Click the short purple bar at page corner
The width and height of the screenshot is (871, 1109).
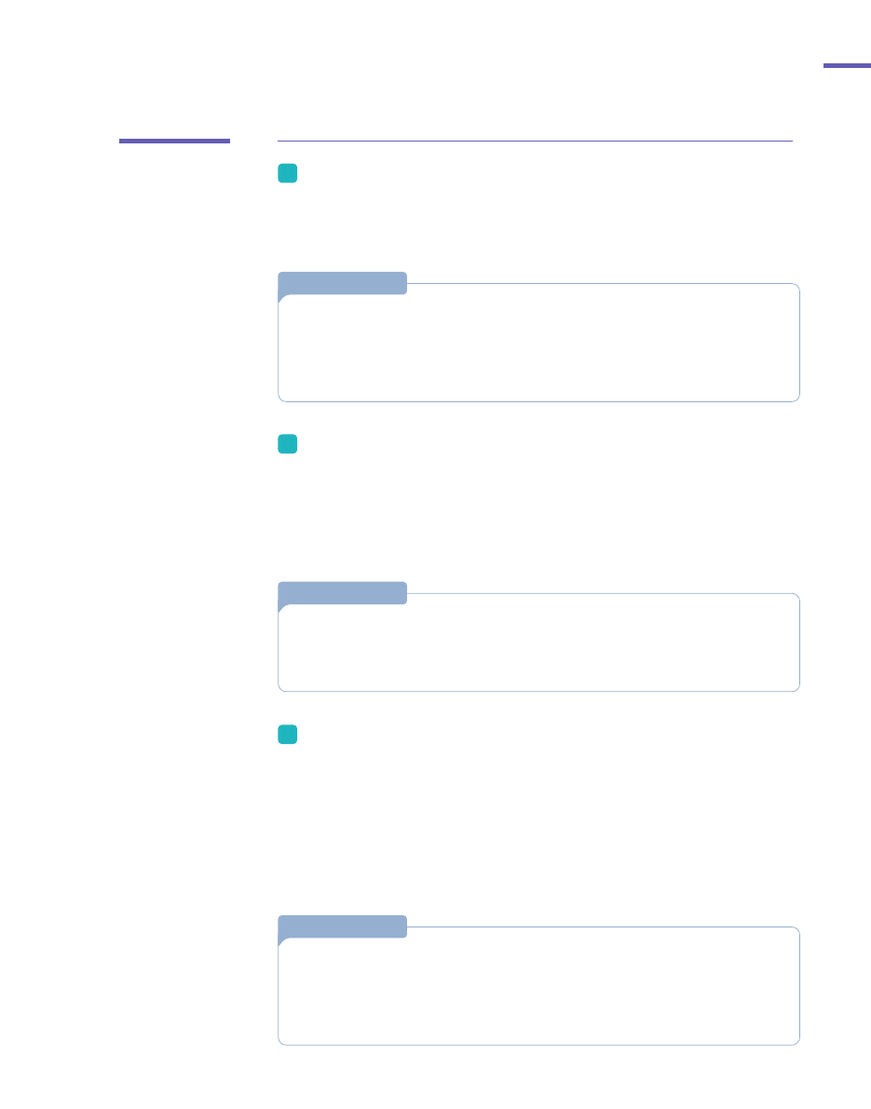[x=847, y=66]
